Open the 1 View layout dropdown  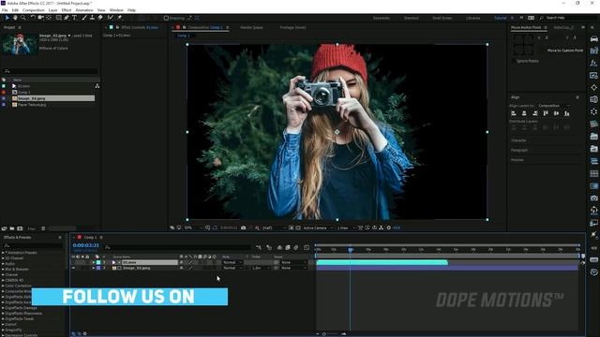tap(346, 227)
